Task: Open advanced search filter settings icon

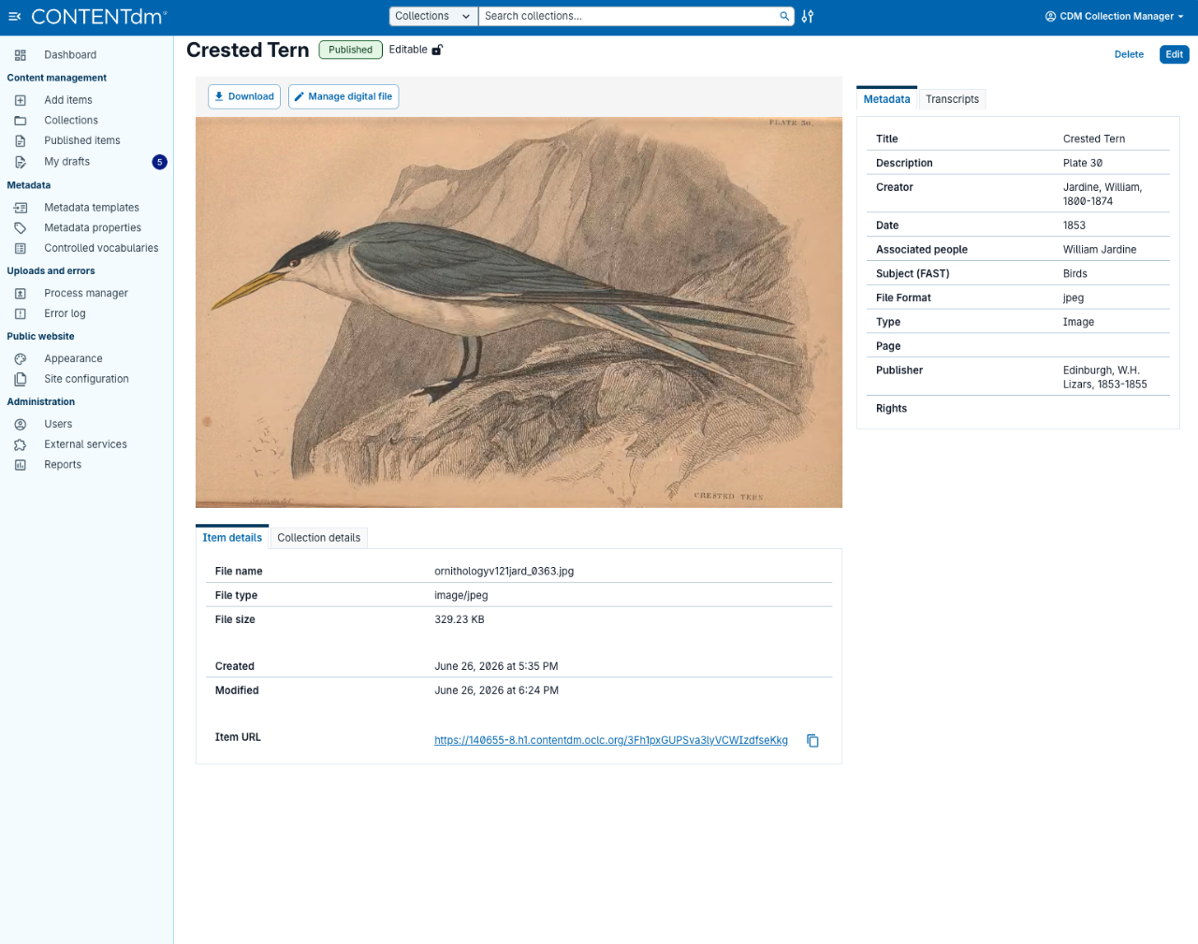Action: coord(808,16)
